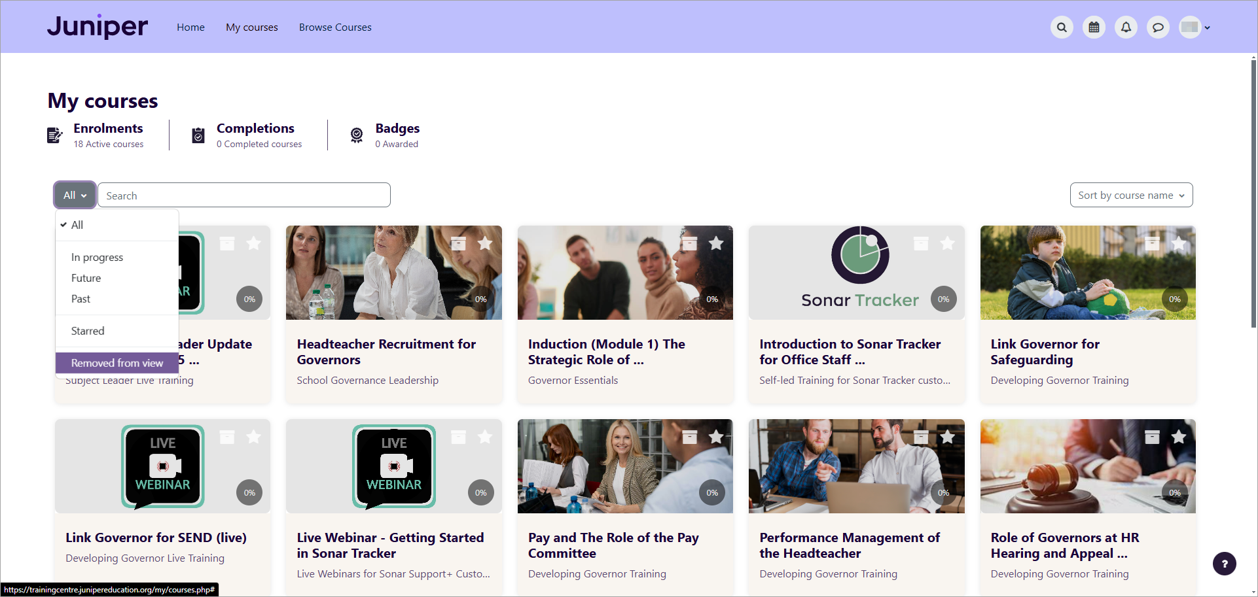Remove Sonar Tracker course from view icon
1258x597 pixels.
(921, 244)
